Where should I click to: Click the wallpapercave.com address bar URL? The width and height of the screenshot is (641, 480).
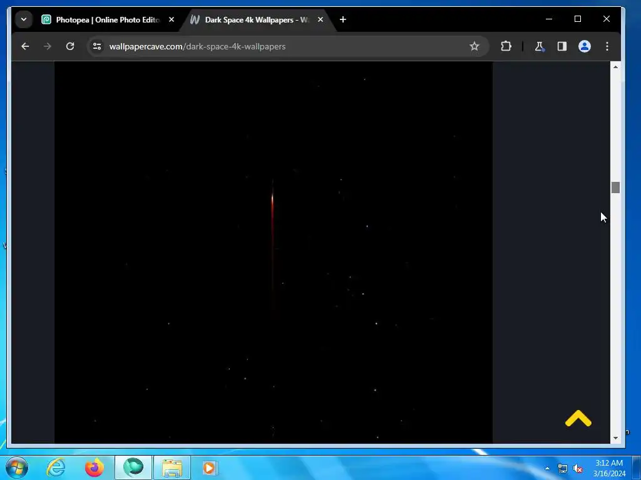tap(197, 46)
